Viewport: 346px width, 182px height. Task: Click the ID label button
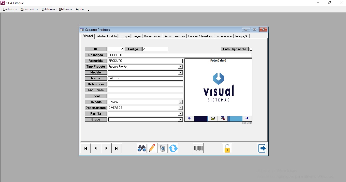(96, 49)
